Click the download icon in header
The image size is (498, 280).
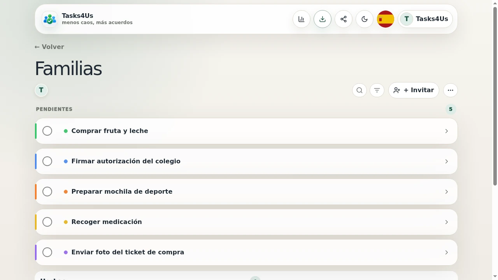[323, 19]
